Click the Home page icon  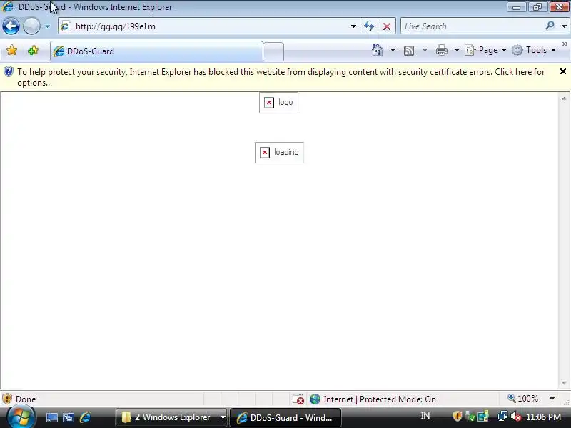(378, 50)
